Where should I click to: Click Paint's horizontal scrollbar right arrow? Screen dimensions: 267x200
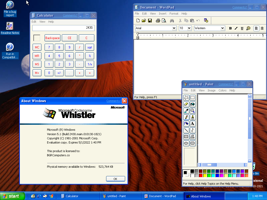pos(245,165)
